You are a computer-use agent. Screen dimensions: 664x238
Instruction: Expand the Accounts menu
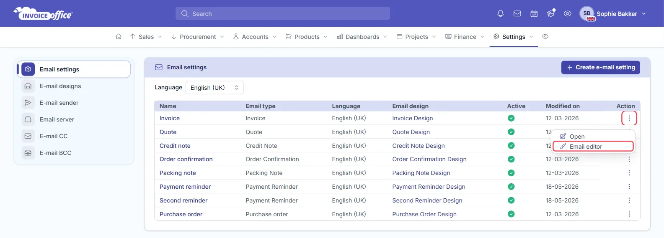click(255, 37)
